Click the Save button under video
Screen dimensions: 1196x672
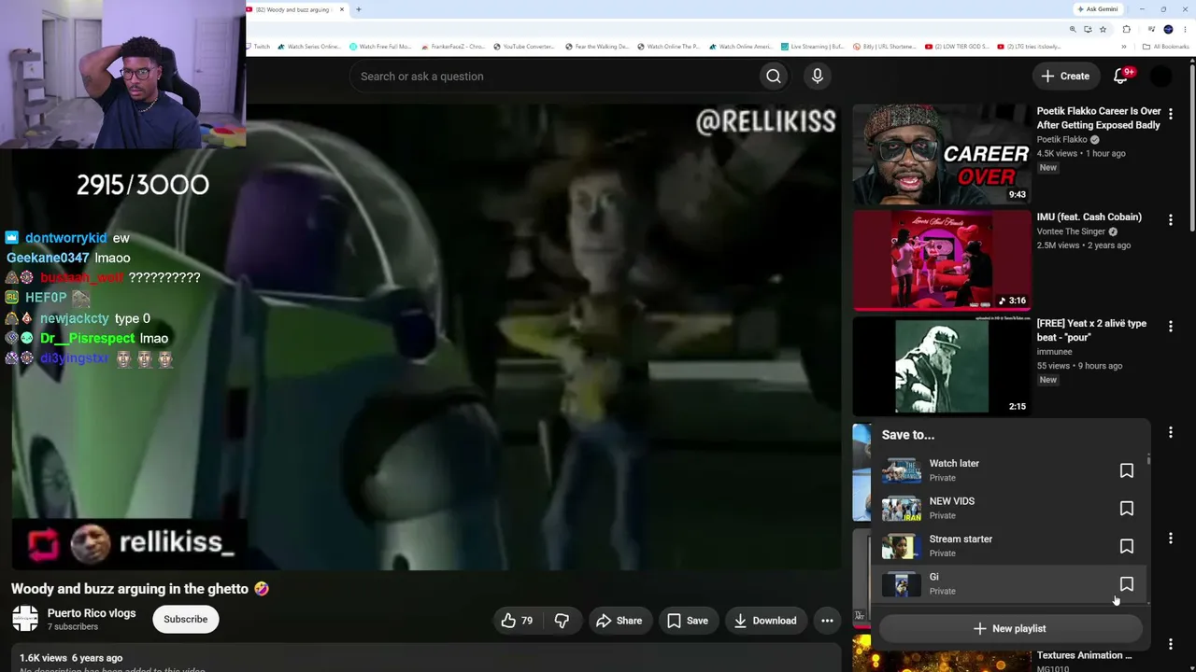(x=687, y=621)
